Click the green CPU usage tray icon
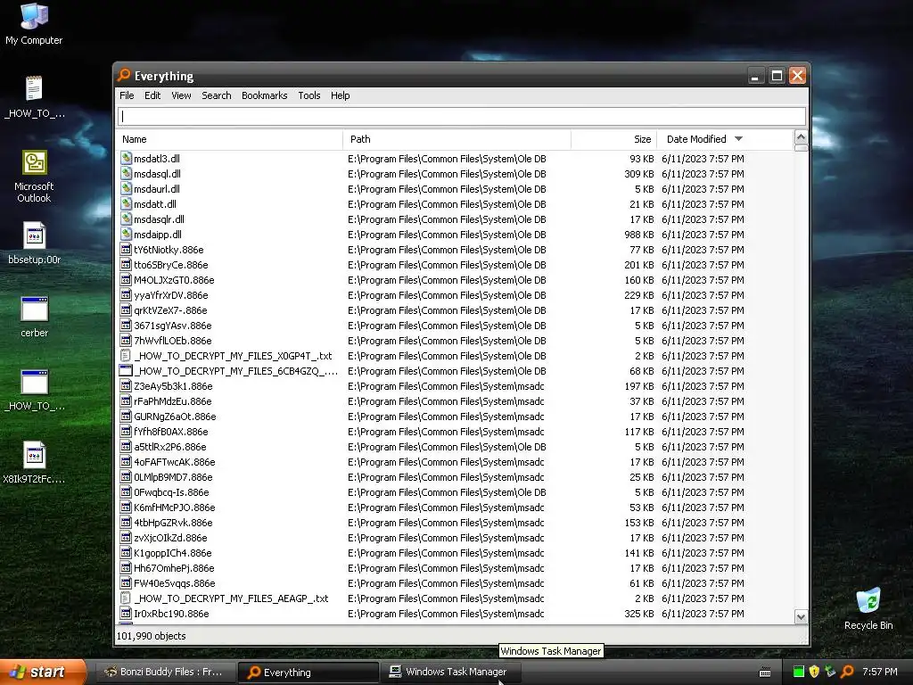The height and width of the screenshot is (685, 913). pyautogui.click(x=799, y=672)
